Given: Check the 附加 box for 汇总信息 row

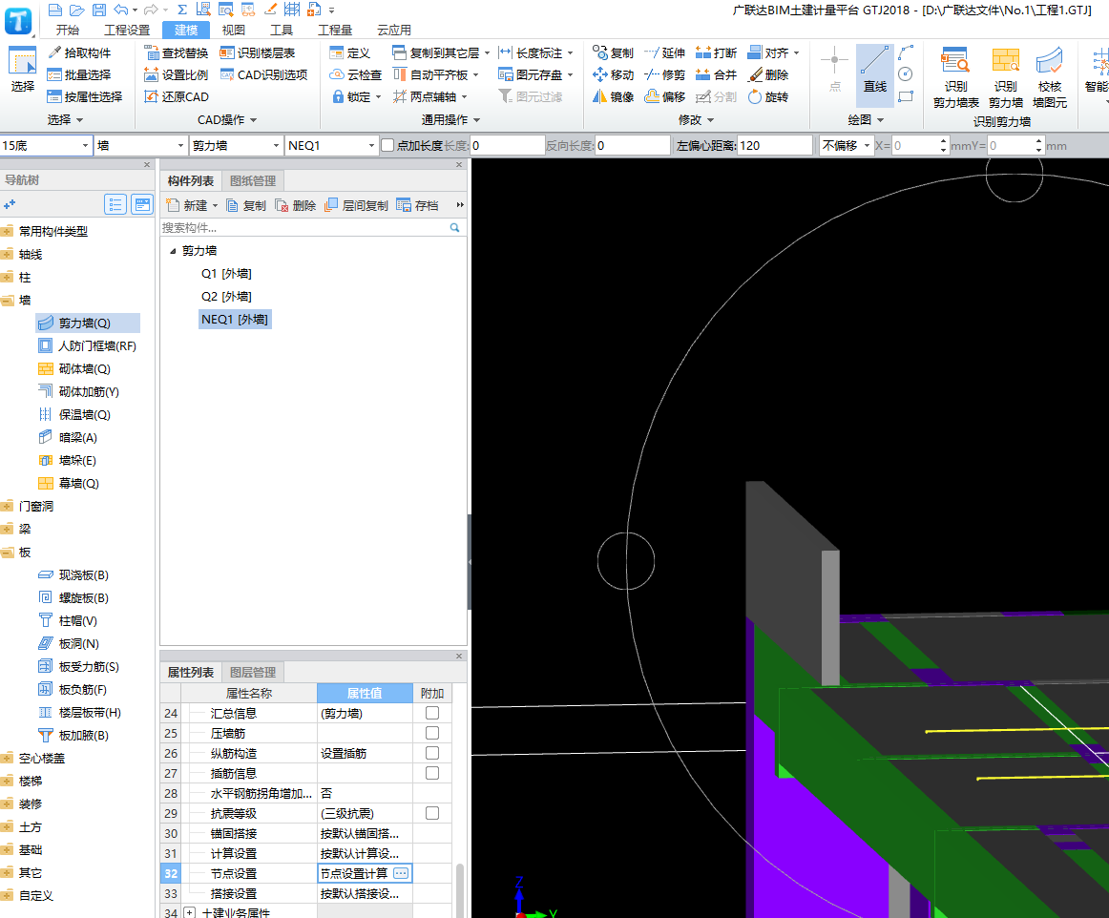Looking at the screenshot, I should pyautogui.click(x=432, y=713).
